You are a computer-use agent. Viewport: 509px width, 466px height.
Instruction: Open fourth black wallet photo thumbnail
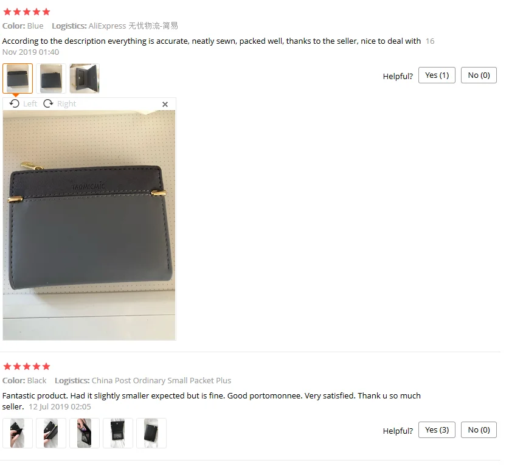[118, 433]
